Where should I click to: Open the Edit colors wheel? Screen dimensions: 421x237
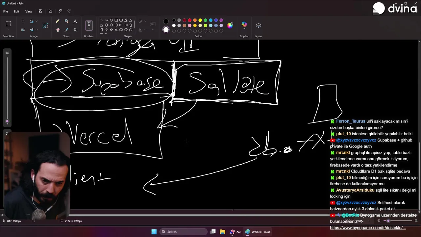coord(230,25)
